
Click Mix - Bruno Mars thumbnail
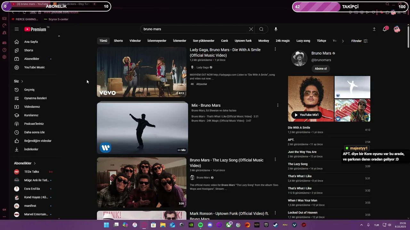point(143,128)
